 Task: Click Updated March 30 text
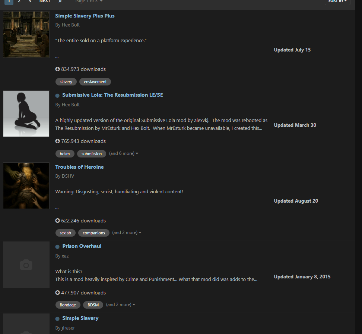[295, 125]
